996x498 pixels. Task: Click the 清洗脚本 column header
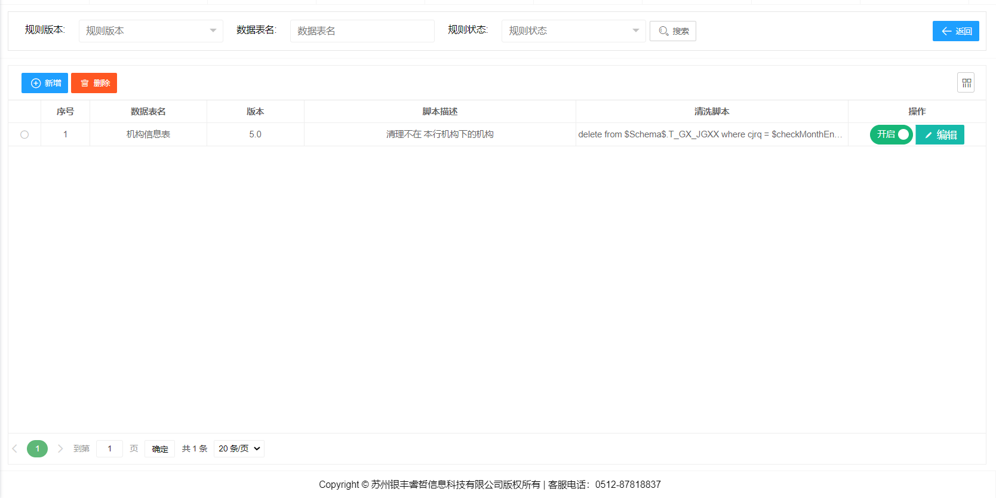(712, 112)
